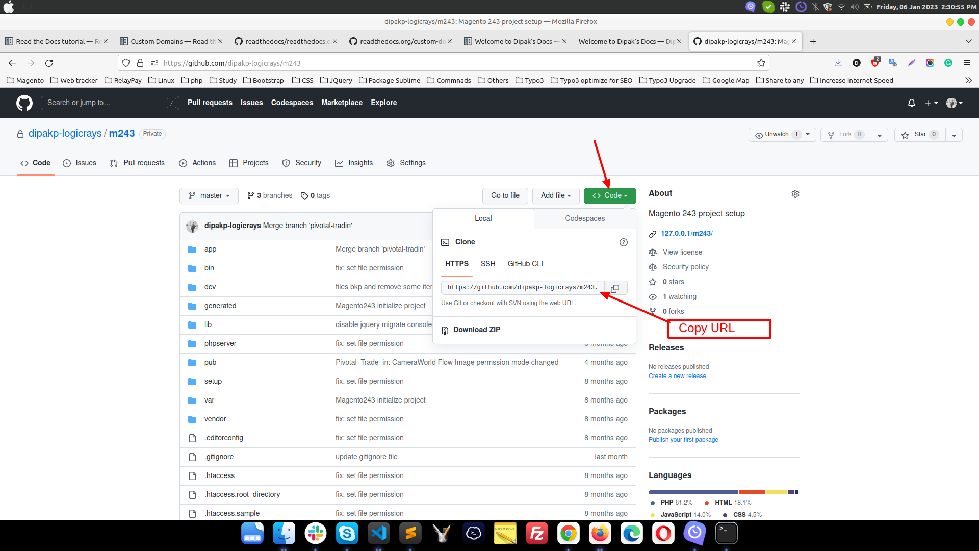The height and width of the screenshot is (551, 979).
Task: Open a new browser tab
Action: click(x=813, y=41)
